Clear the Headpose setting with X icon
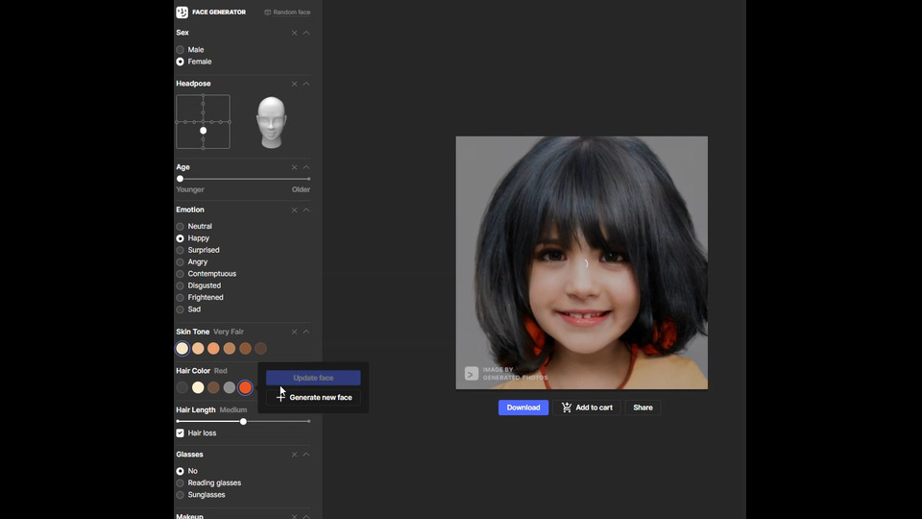This screenshot has height=519, width=922. [295, 84]
